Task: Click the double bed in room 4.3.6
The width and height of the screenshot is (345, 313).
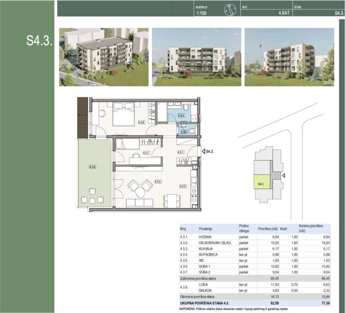Action: click(123, 113)
